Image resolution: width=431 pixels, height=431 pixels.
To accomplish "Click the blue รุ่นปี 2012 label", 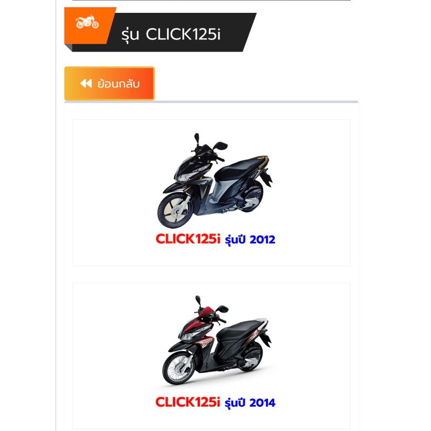I will [x=250, y=239].
